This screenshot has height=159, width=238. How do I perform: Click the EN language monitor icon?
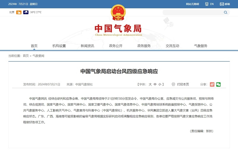[x=207, y=4]
